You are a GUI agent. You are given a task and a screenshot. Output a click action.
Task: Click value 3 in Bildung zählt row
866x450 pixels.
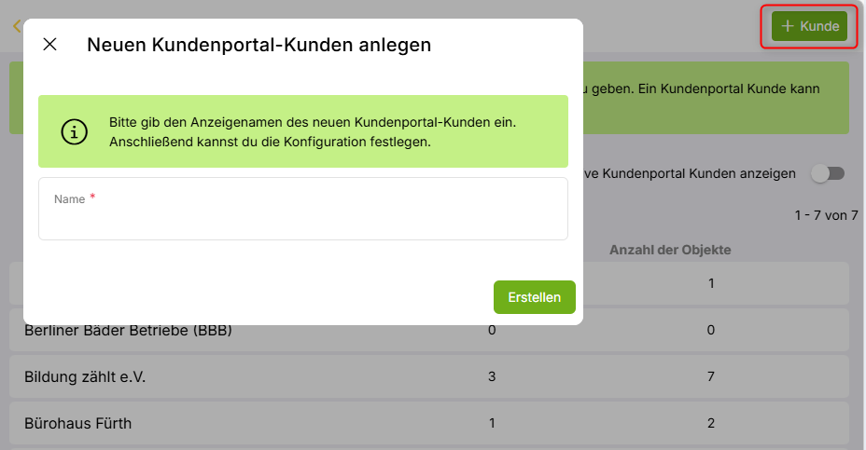[492, 377]
